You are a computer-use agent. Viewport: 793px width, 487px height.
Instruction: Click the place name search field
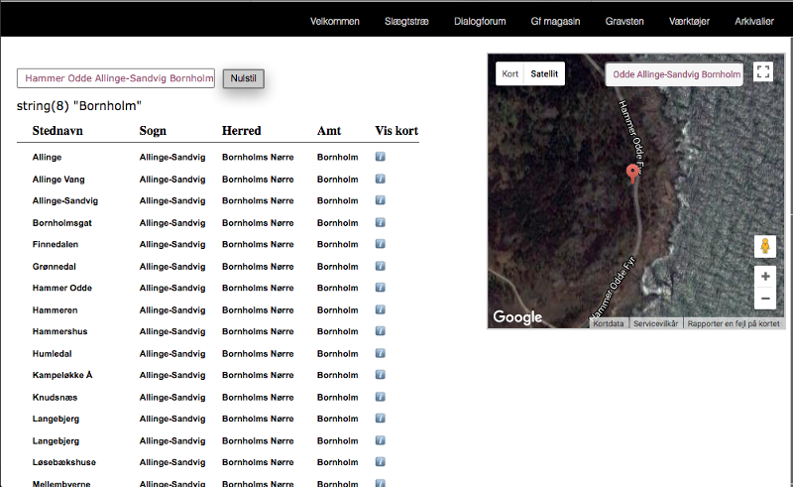pos(116,78)
